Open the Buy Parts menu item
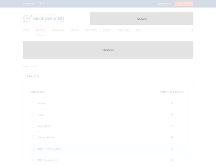Viewport: 216px width, 166px height. click(91, 30)
